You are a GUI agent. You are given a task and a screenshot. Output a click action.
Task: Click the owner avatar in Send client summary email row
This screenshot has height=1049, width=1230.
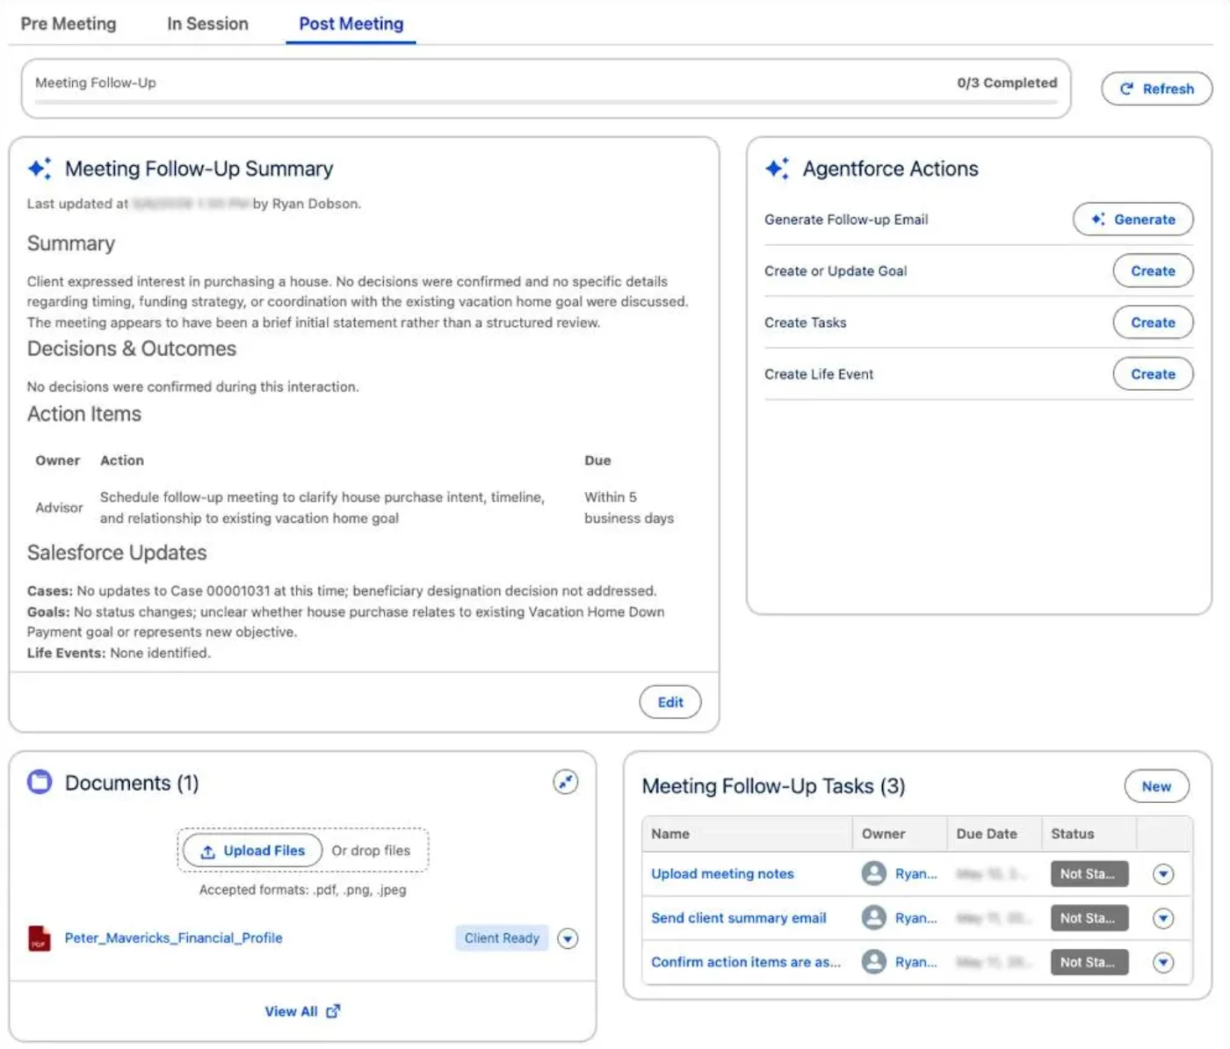[874, 918]
